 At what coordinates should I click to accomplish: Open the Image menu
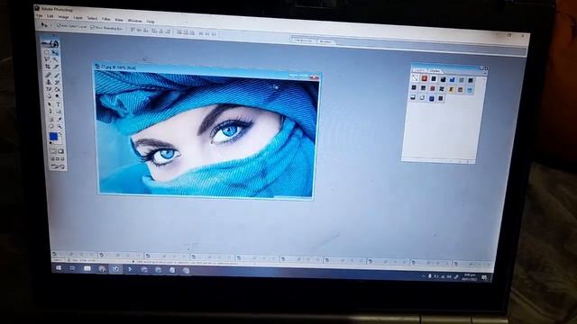[63, 17]
